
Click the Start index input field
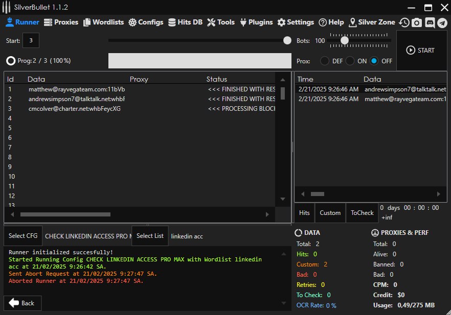[31, 40]
